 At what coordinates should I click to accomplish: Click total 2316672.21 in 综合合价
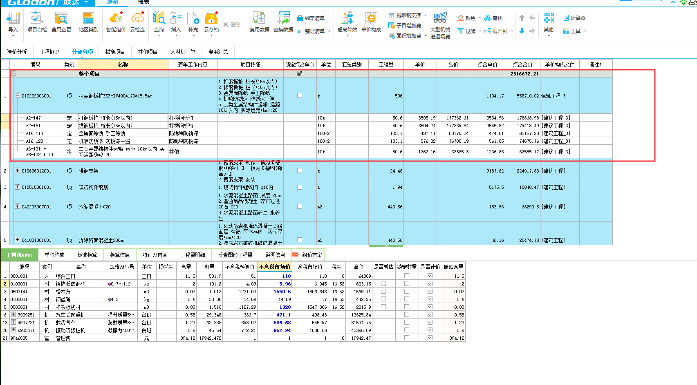(x=524, y=74)
